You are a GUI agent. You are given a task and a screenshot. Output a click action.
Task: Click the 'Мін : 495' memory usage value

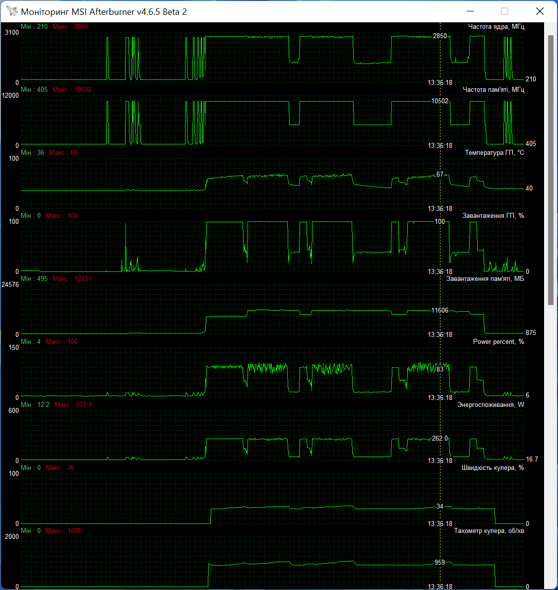34,279
